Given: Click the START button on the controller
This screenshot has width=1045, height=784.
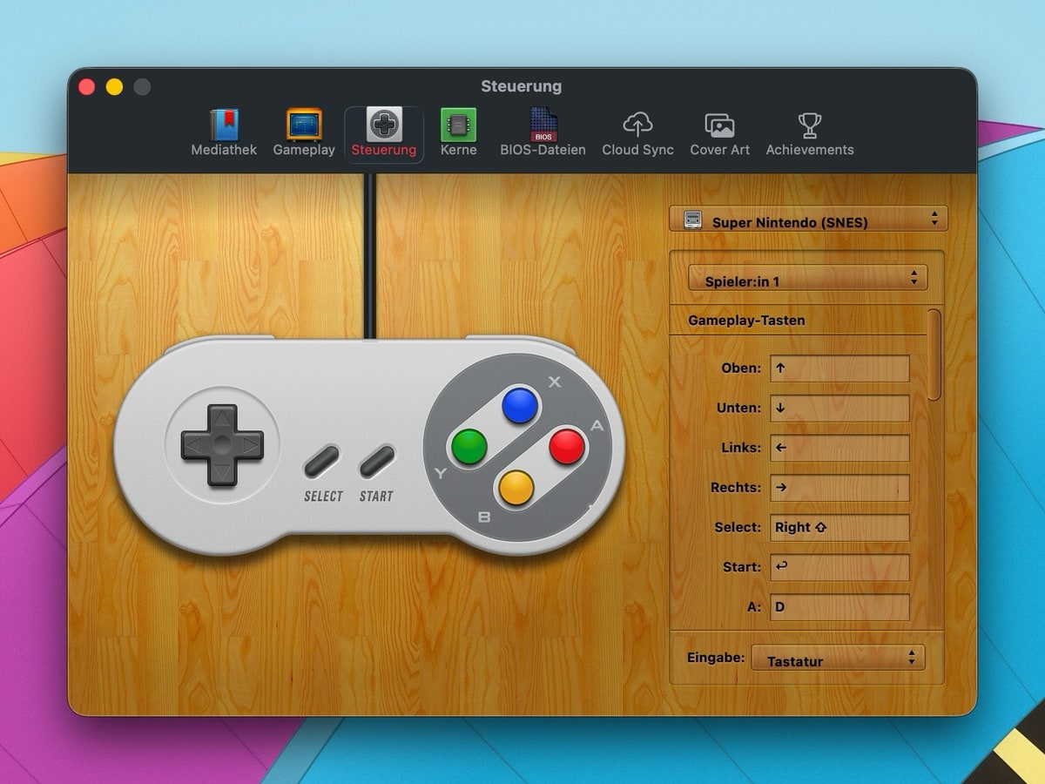Looking at the screenshot, I should [377, 461].
